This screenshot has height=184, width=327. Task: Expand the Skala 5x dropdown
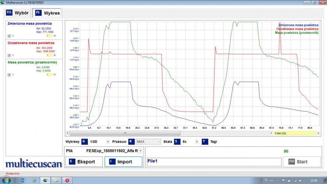click(196, 142)
